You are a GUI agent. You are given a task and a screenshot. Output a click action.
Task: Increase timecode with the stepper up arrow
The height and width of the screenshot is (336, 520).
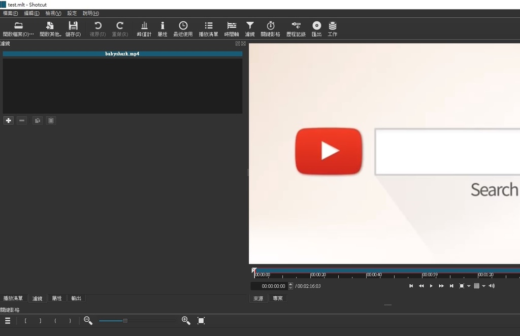click(291, 284)
